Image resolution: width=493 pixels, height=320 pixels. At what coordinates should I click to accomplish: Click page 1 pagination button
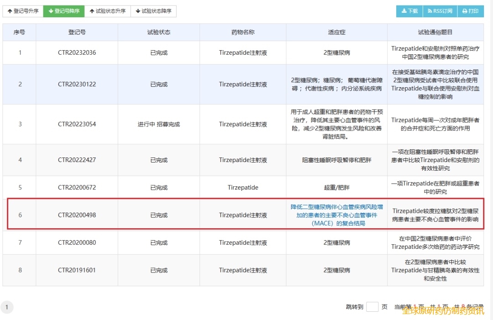click(x=7, y=308)
